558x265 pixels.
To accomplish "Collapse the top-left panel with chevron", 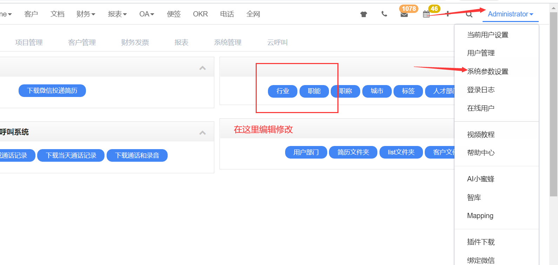I will [202, 68].
